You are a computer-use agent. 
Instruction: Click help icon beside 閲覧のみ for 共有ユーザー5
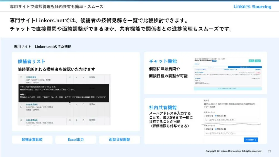225,129
